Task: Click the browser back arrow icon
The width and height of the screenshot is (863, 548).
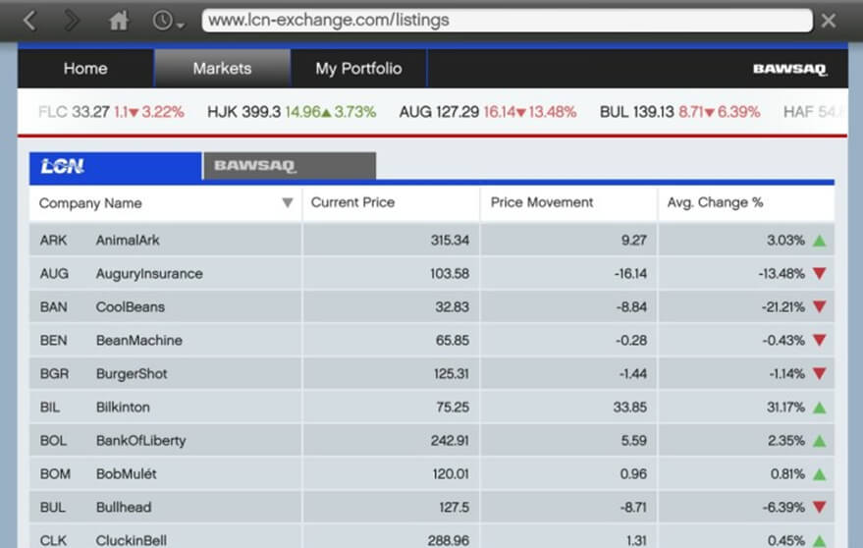Action: click(29, 21)
